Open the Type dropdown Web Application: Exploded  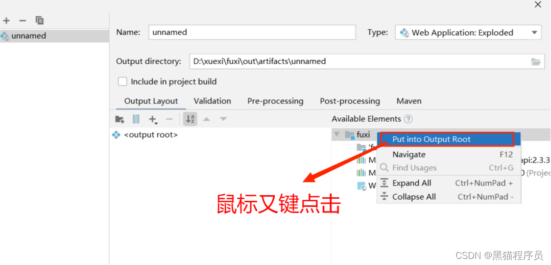point(468,33)
